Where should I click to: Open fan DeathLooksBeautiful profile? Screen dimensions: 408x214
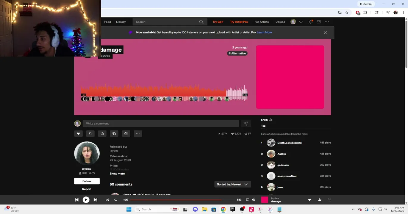point(290,143)
